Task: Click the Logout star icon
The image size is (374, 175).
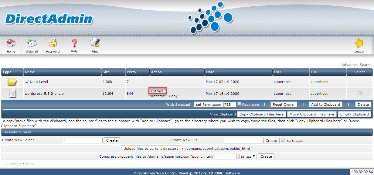Action: pos(359,44)
